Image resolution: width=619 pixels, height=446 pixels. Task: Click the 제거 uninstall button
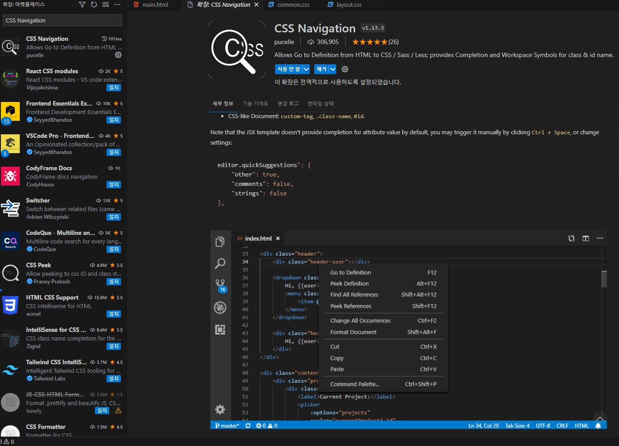(x=321, y=69)
